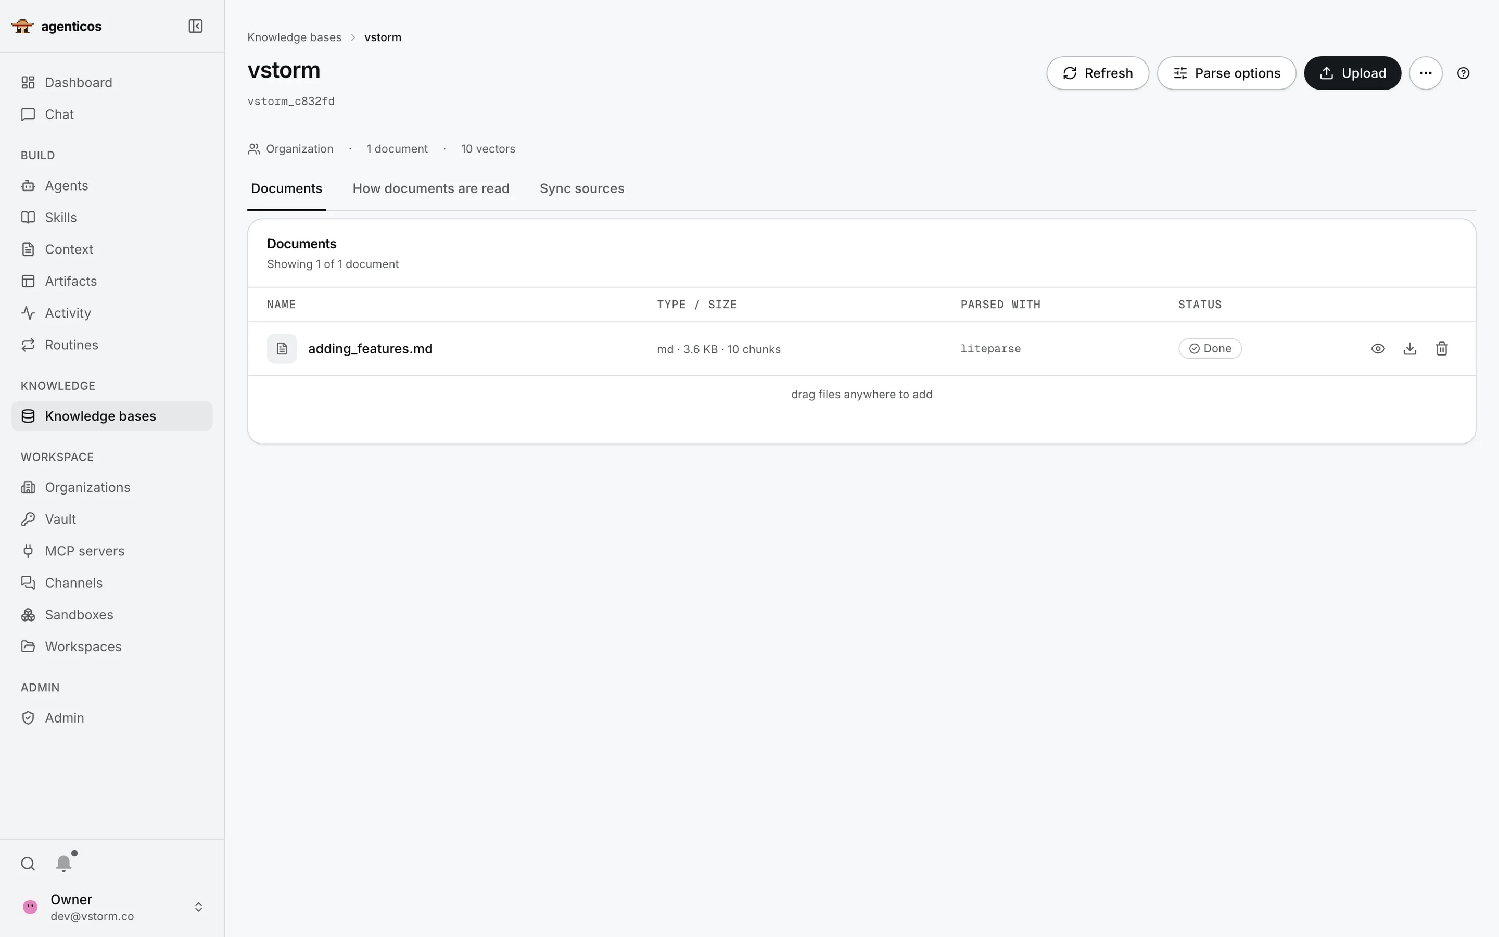Screen dimensions: 1499x937
Task: Download adding_features.md with the download icon
Action: click(1410, 348)
